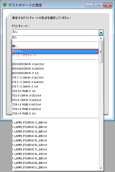Select TC3.5 CMYK i1 (A3).txt
Image resolution: width=115 pixels, height=172 pixels.
[x=55, y=96]
